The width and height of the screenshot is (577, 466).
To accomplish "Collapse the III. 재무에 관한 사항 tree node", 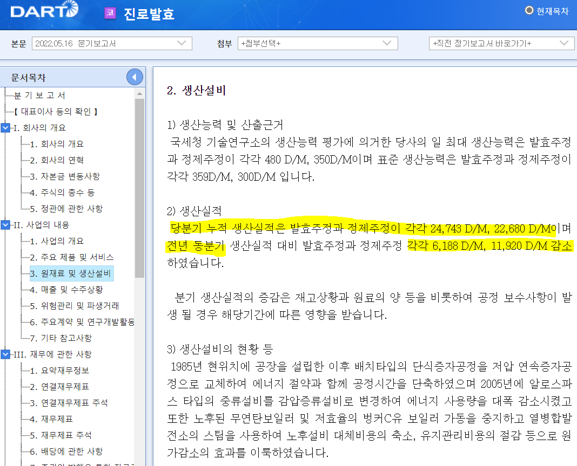I will click(5, 354).
